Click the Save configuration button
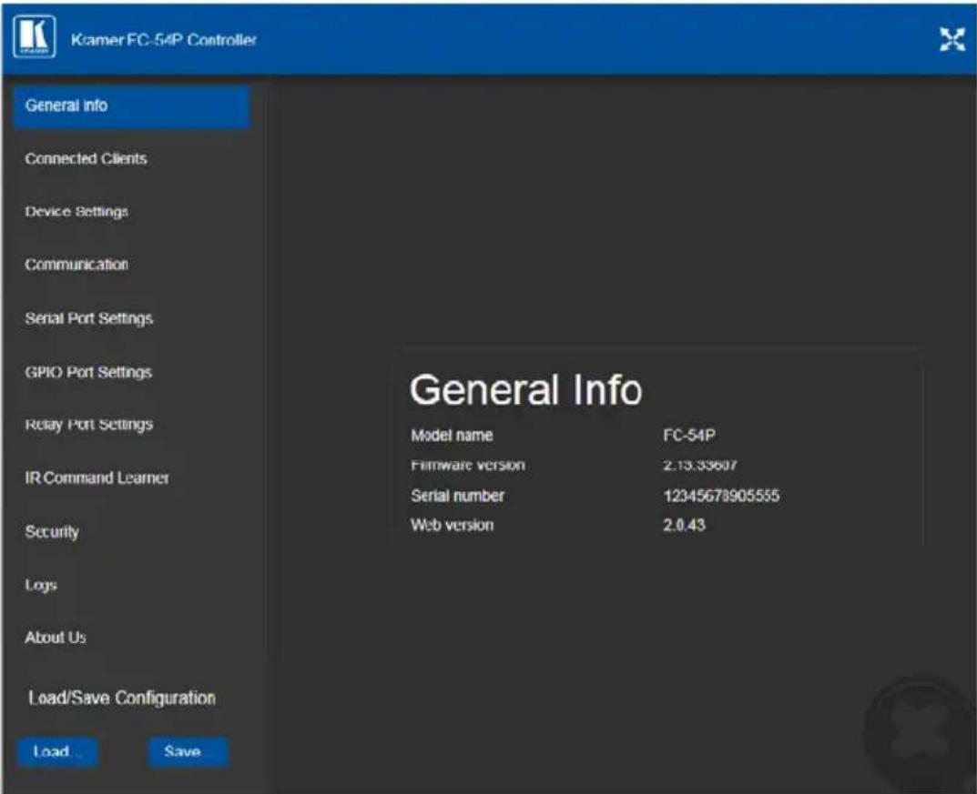 [x=188, y=751]
